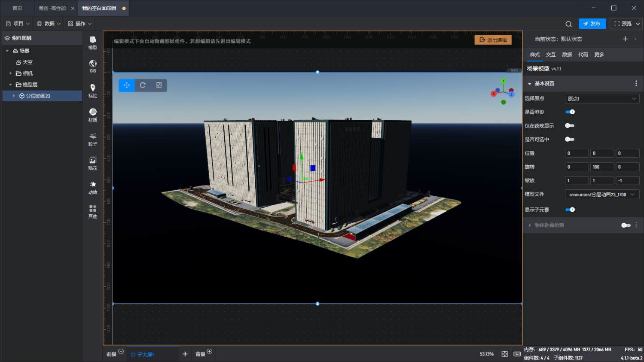644x362 pixels.
Task: Switch to the 交互 tab
Action: coord(551,55)
